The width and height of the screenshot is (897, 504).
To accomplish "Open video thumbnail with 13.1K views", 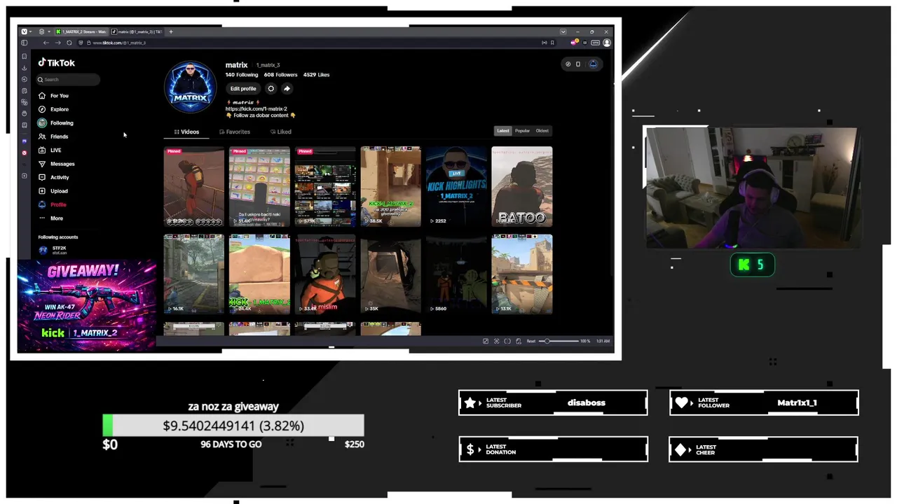I will coord(522,274).
